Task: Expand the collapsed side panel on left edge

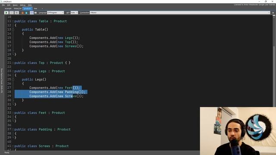Action: coord(2,81)
